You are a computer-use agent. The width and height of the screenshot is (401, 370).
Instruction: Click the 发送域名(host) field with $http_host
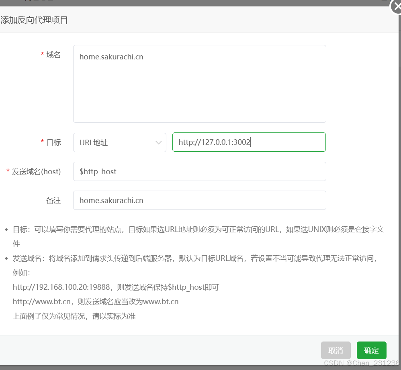click(199, 171)
